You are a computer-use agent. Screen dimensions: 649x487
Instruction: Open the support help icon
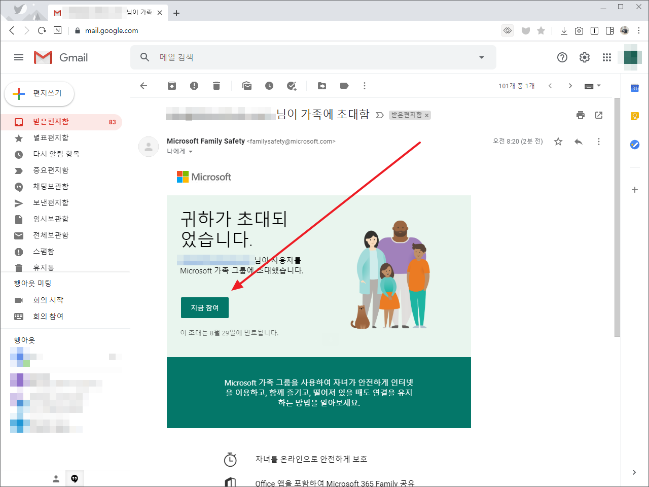562,57
